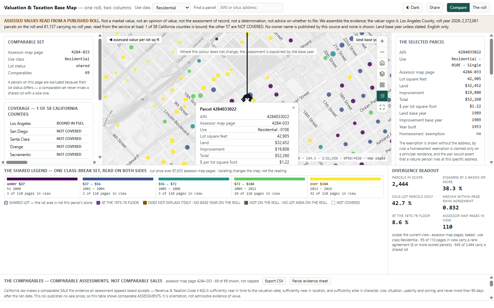Click the AIN value 4284033022 in selected parcel panel
Screen dimensions: 494x308
coord(469,52)
